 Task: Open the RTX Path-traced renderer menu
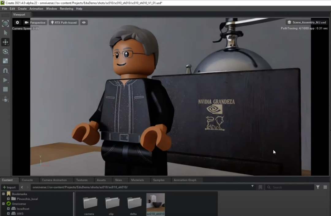click(64, 23)
